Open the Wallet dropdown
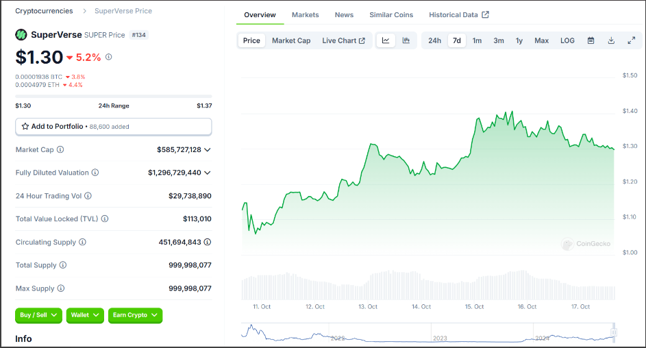 pos(85,315)
